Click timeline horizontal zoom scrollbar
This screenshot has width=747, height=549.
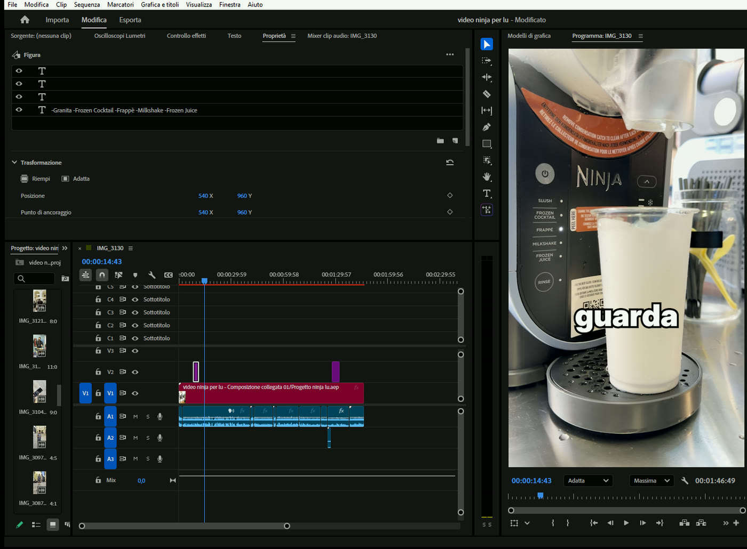point(184,526)
